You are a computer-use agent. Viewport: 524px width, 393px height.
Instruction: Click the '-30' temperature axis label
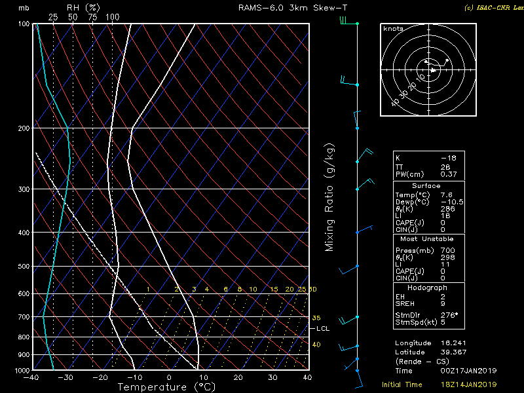[65, 378]
